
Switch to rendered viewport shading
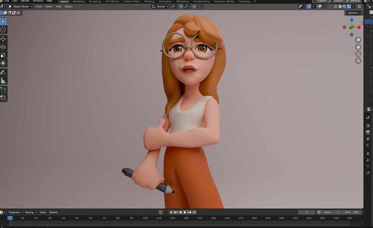[349, 7]
